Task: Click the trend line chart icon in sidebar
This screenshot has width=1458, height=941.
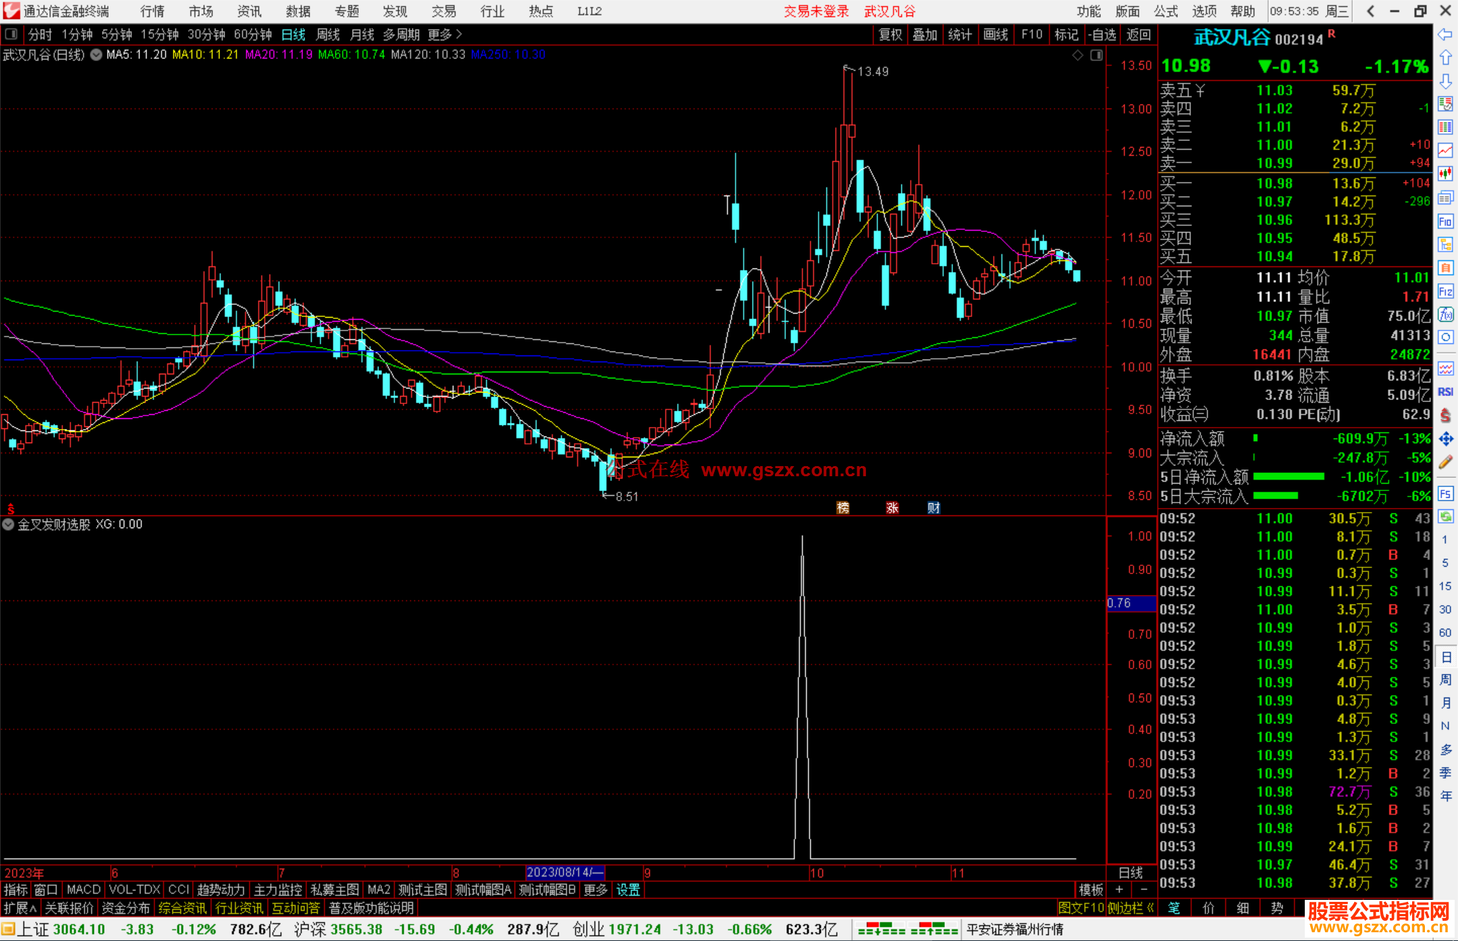Action: point(1445,150)
